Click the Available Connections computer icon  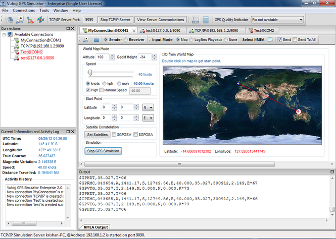click(x=10, y=34)
